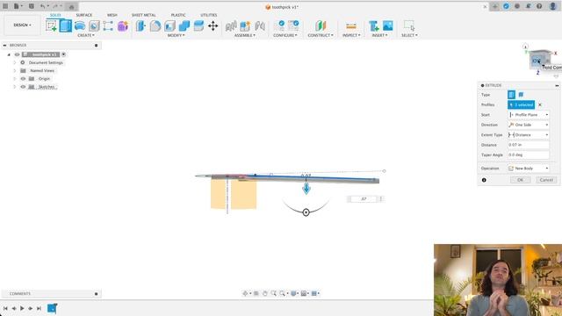Select the Create Sketch tool
This screenshot has height=316, width=562.
(x=51, y=25)
